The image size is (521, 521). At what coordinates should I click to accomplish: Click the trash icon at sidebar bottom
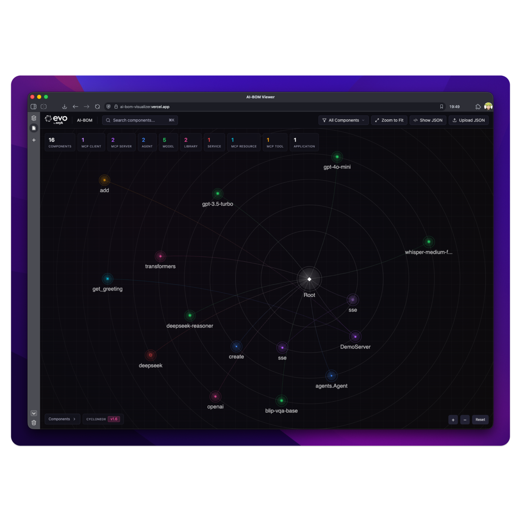(34, 422)
